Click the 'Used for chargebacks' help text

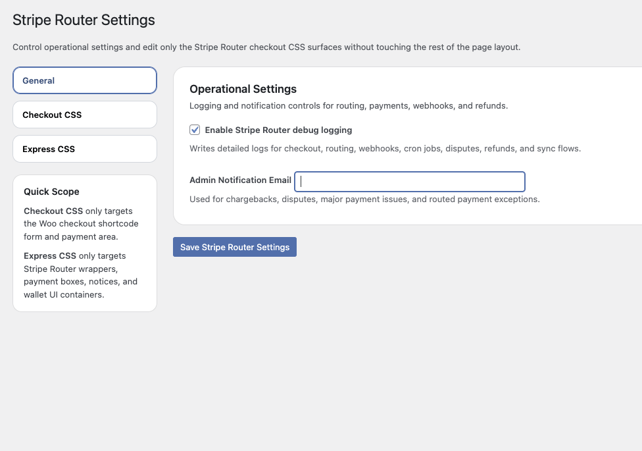click(364, 199)
